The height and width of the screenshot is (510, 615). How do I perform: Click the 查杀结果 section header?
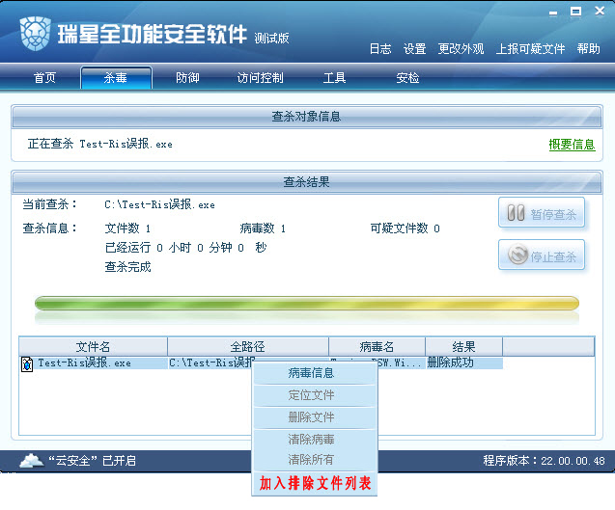pos(307,182)
